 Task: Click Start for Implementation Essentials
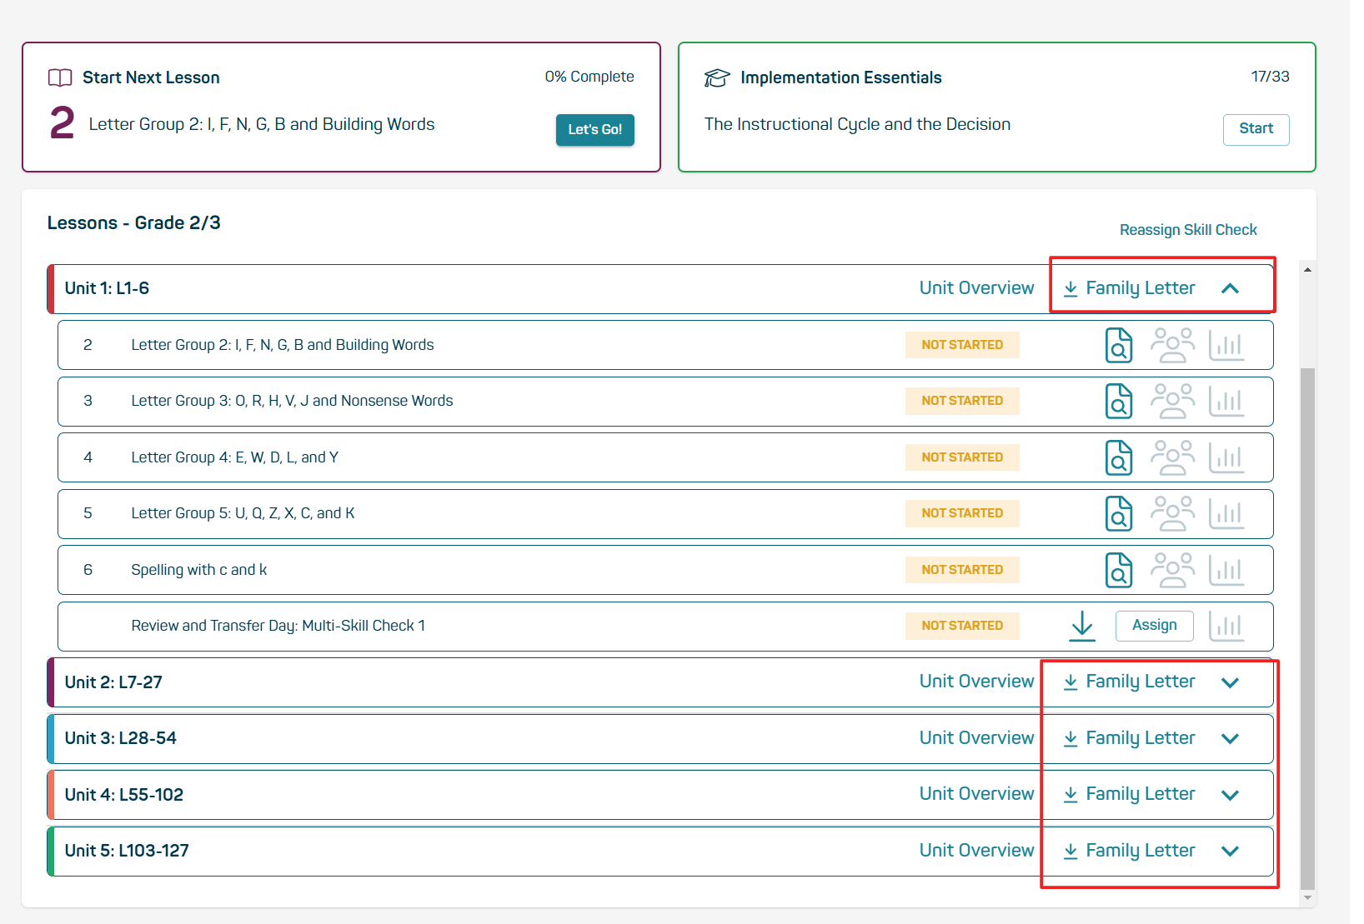(1256, 129)
